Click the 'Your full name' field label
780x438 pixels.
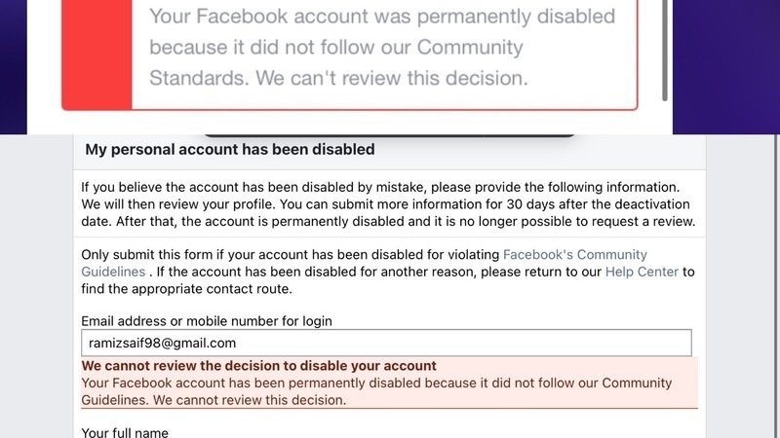point(125,432)
